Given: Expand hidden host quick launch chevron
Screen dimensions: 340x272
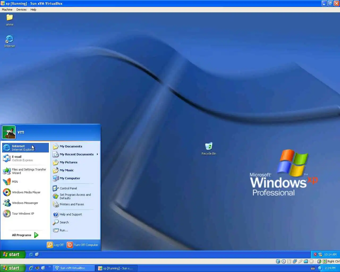Looking at the screenshot, I should pos(49,267).
